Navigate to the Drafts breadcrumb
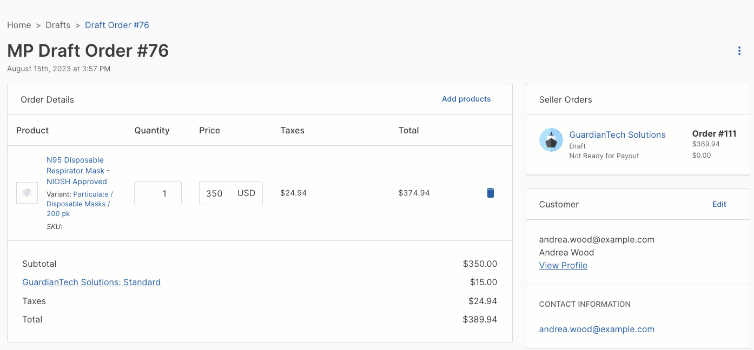 [x=58, y=25]
